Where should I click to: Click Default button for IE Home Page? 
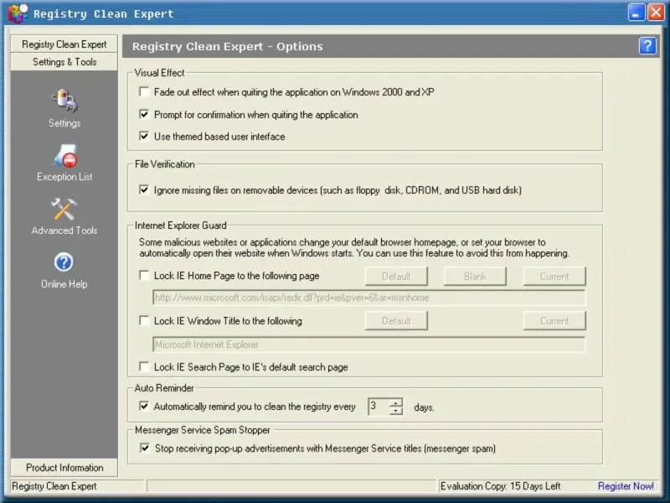[x=396, y=277]
